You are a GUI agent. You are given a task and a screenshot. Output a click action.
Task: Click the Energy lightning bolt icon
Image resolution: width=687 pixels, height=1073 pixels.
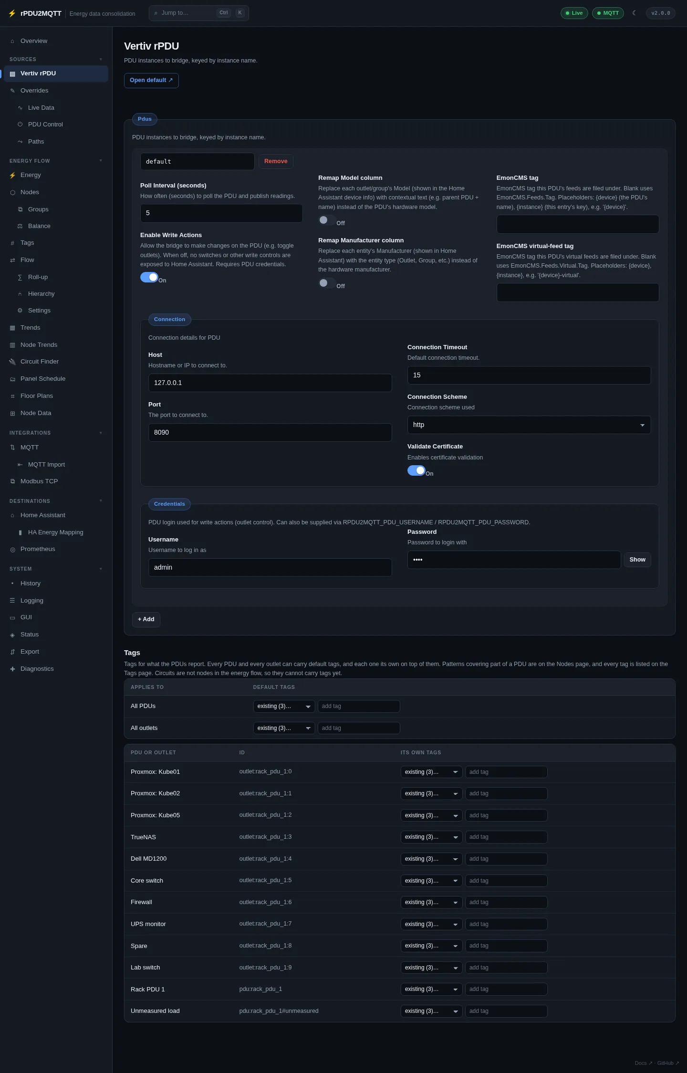point(12,175)
